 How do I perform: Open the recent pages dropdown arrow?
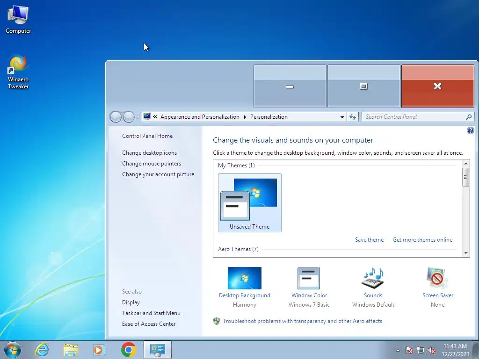pyautogui.click(x=138, y=117)
